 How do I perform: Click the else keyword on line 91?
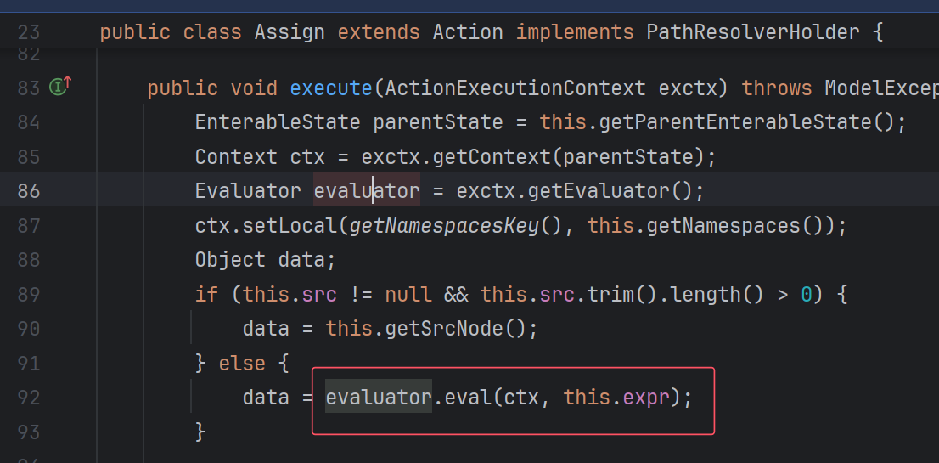(x=242, y=363)
